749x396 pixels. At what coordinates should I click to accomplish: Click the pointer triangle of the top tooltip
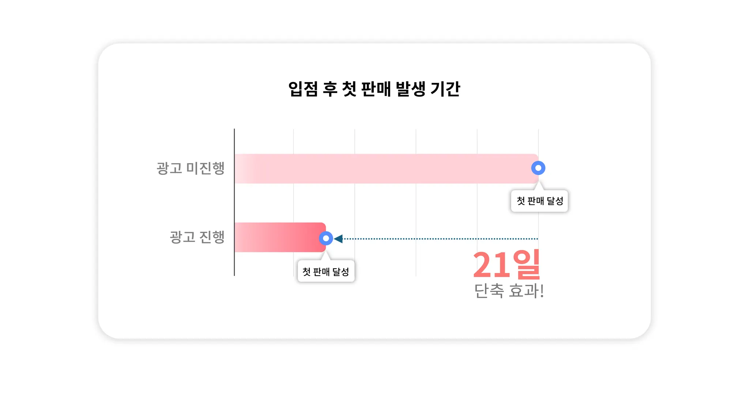coord(539,186)
